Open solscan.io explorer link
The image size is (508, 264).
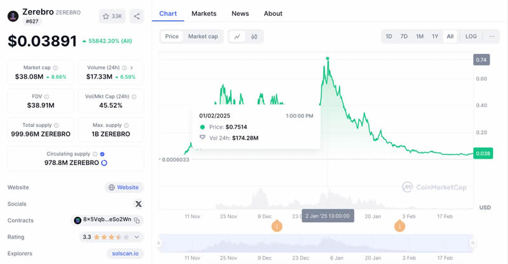tap(125, 254)
